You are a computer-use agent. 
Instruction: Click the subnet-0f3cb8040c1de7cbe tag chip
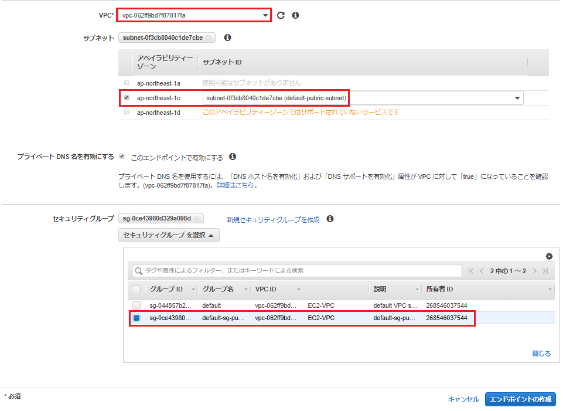pos(167,38)
